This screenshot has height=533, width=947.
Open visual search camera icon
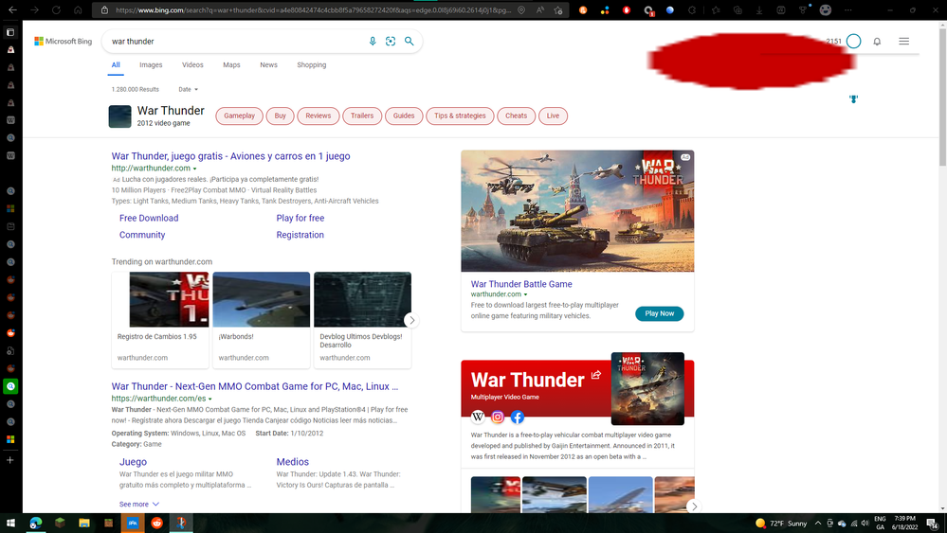click(x=391, y=41)
